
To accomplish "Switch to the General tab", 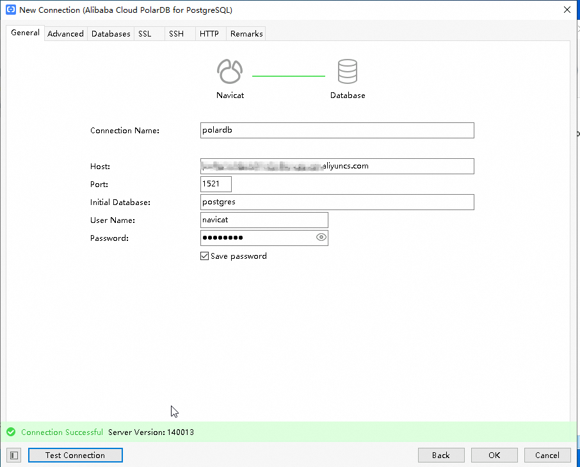I will tap(25, 33).
